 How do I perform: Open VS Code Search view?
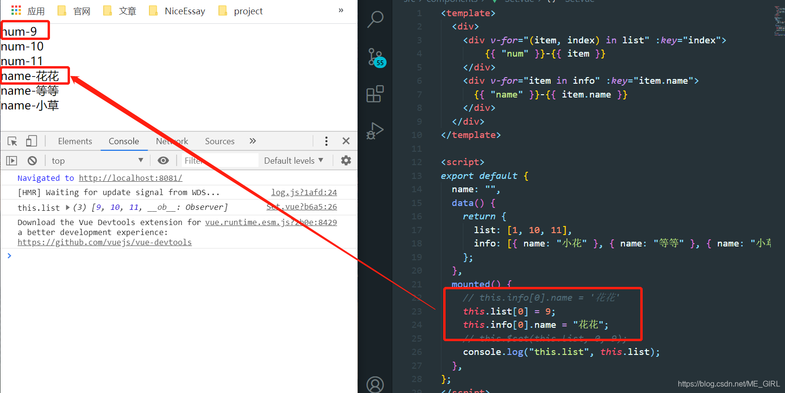(375, 20)
